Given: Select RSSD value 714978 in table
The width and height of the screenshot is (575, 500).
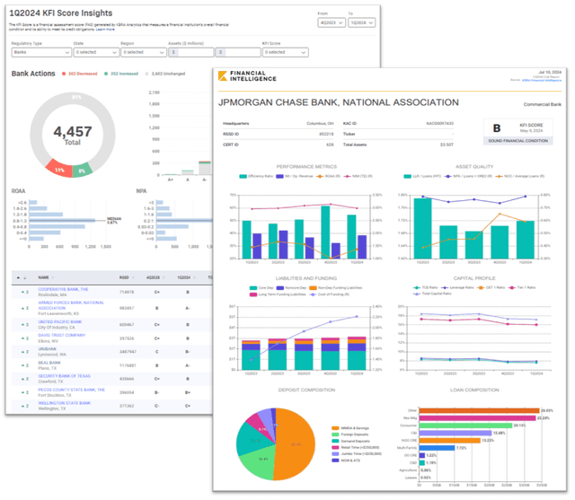Looking at the screenshot, I should (127, 293).
